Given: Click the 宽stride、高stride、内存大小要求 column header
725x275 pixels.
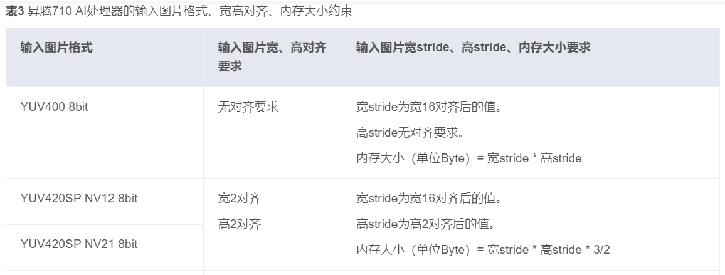Looking at the screenshot, I should [x=473, y=48].
